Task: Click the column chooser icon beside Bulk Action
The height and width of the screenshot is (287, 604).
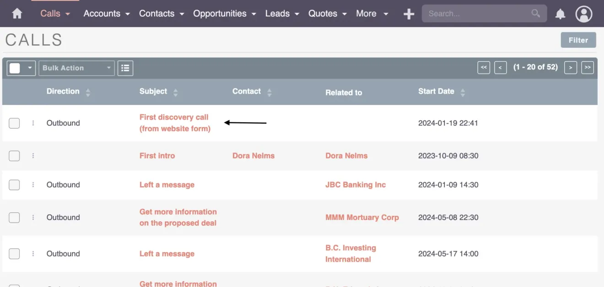Action: coord(125,68)
